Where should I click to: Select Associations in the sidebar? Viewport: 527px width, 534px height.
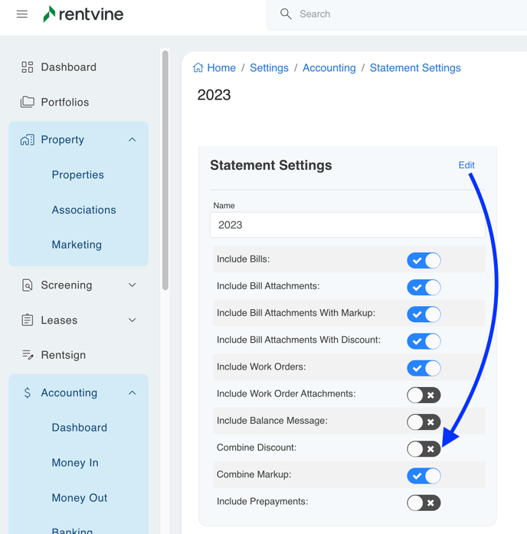83,210
